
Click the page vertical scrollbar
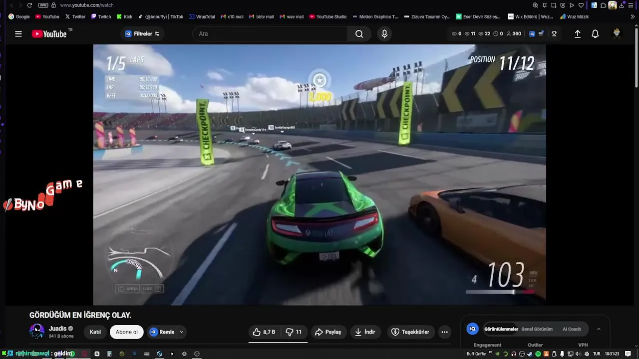[636, 57]
